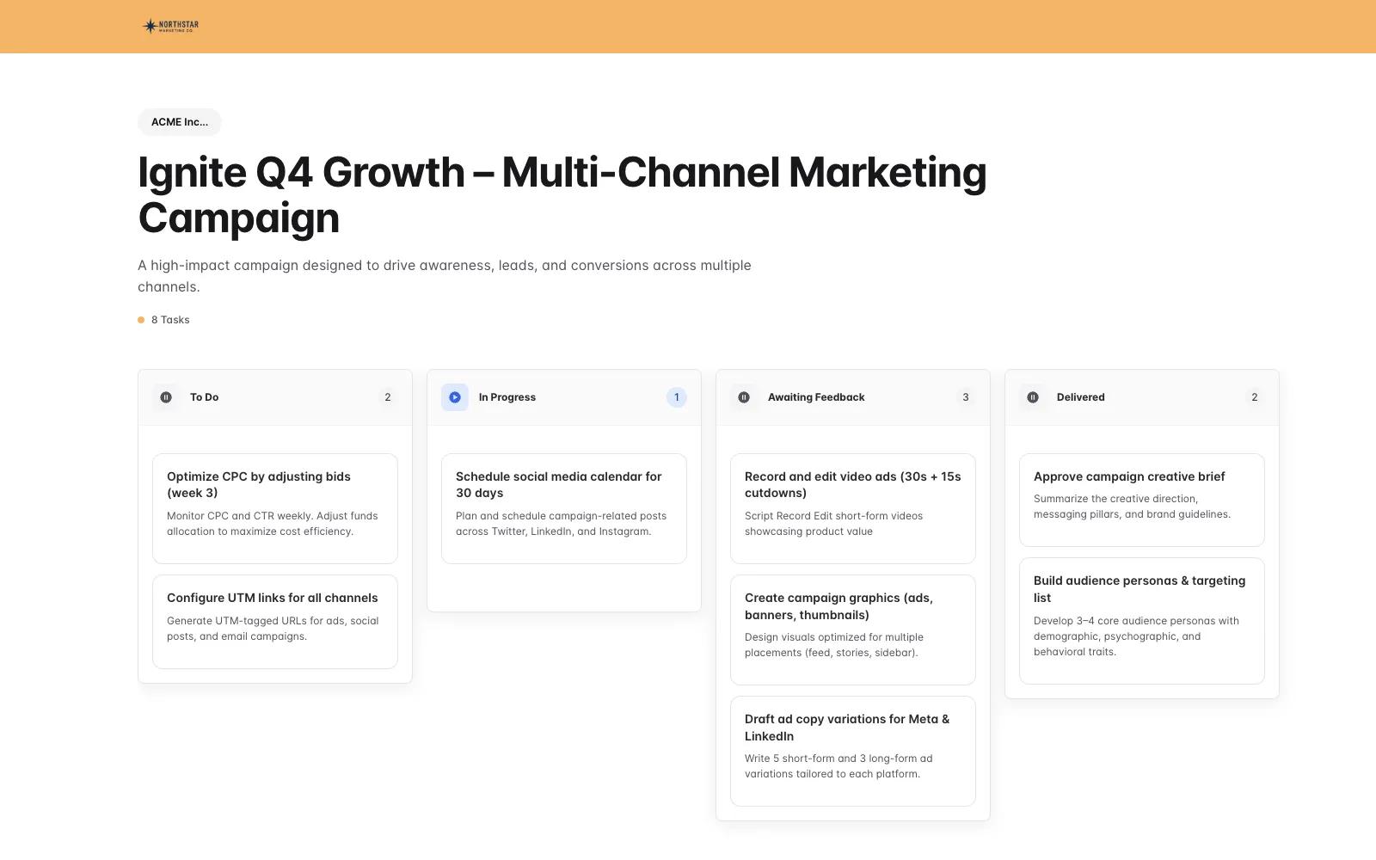Open Schedule social media calendar task
This screenshot has height=860, width=1376.
[564, 507]
